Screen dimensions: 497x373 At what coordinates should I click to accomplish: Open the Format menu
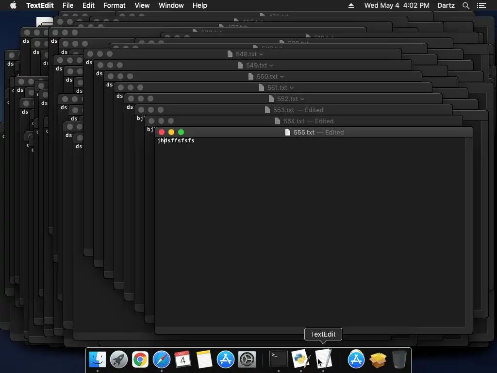115,5
